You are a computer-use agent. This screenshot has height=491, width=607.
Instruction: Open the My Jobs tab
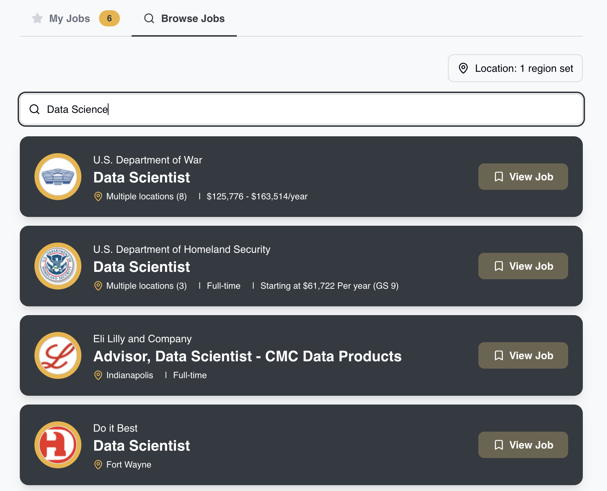pos(76,18)
